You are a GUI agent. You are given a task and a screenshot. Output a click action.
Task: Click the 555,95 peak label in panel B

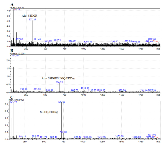coord(50,90)
